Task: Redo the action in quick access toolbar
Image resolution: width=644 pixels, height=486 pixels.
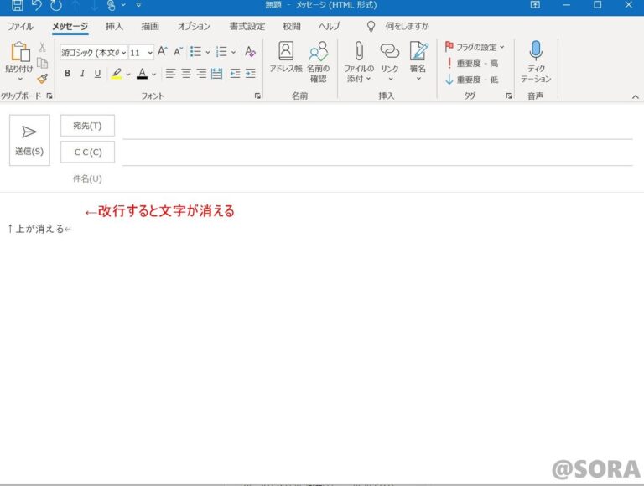Action: point(56,5)
